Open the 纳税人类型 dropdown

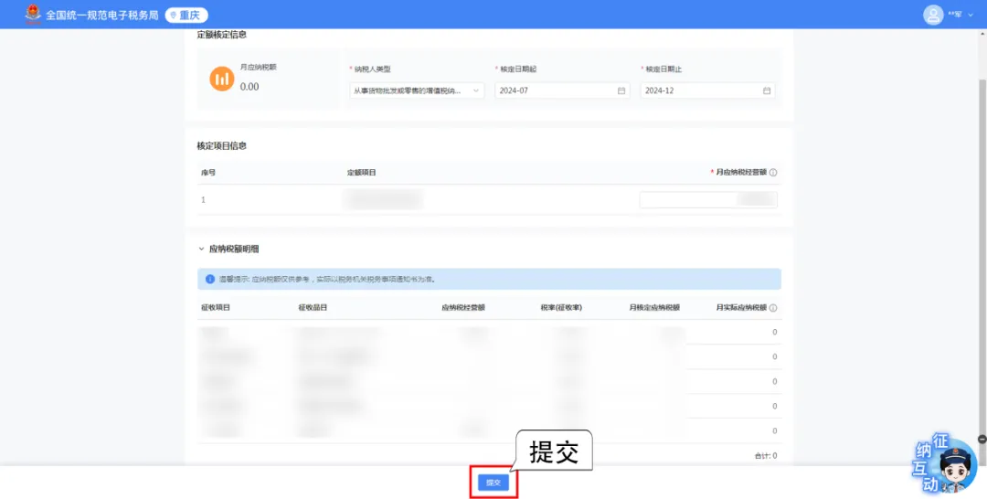[417, 90]
